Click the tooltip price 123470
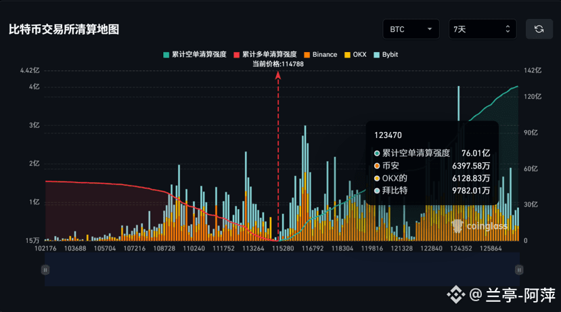The height and width of the screenshot is (312, 561). (x=388, y=135)
